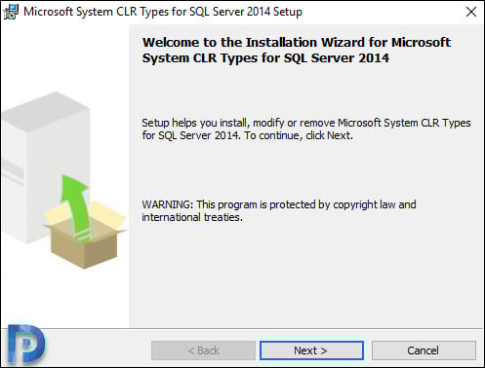Click the Next > button
485x368 pixels.
coord(311,350)
